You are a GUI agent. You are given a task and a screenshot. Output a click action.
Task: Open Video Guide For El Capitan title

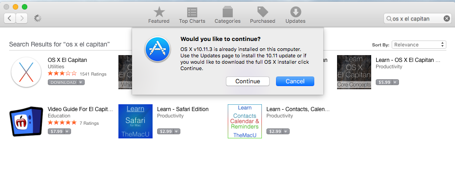(x=80, y=109)
